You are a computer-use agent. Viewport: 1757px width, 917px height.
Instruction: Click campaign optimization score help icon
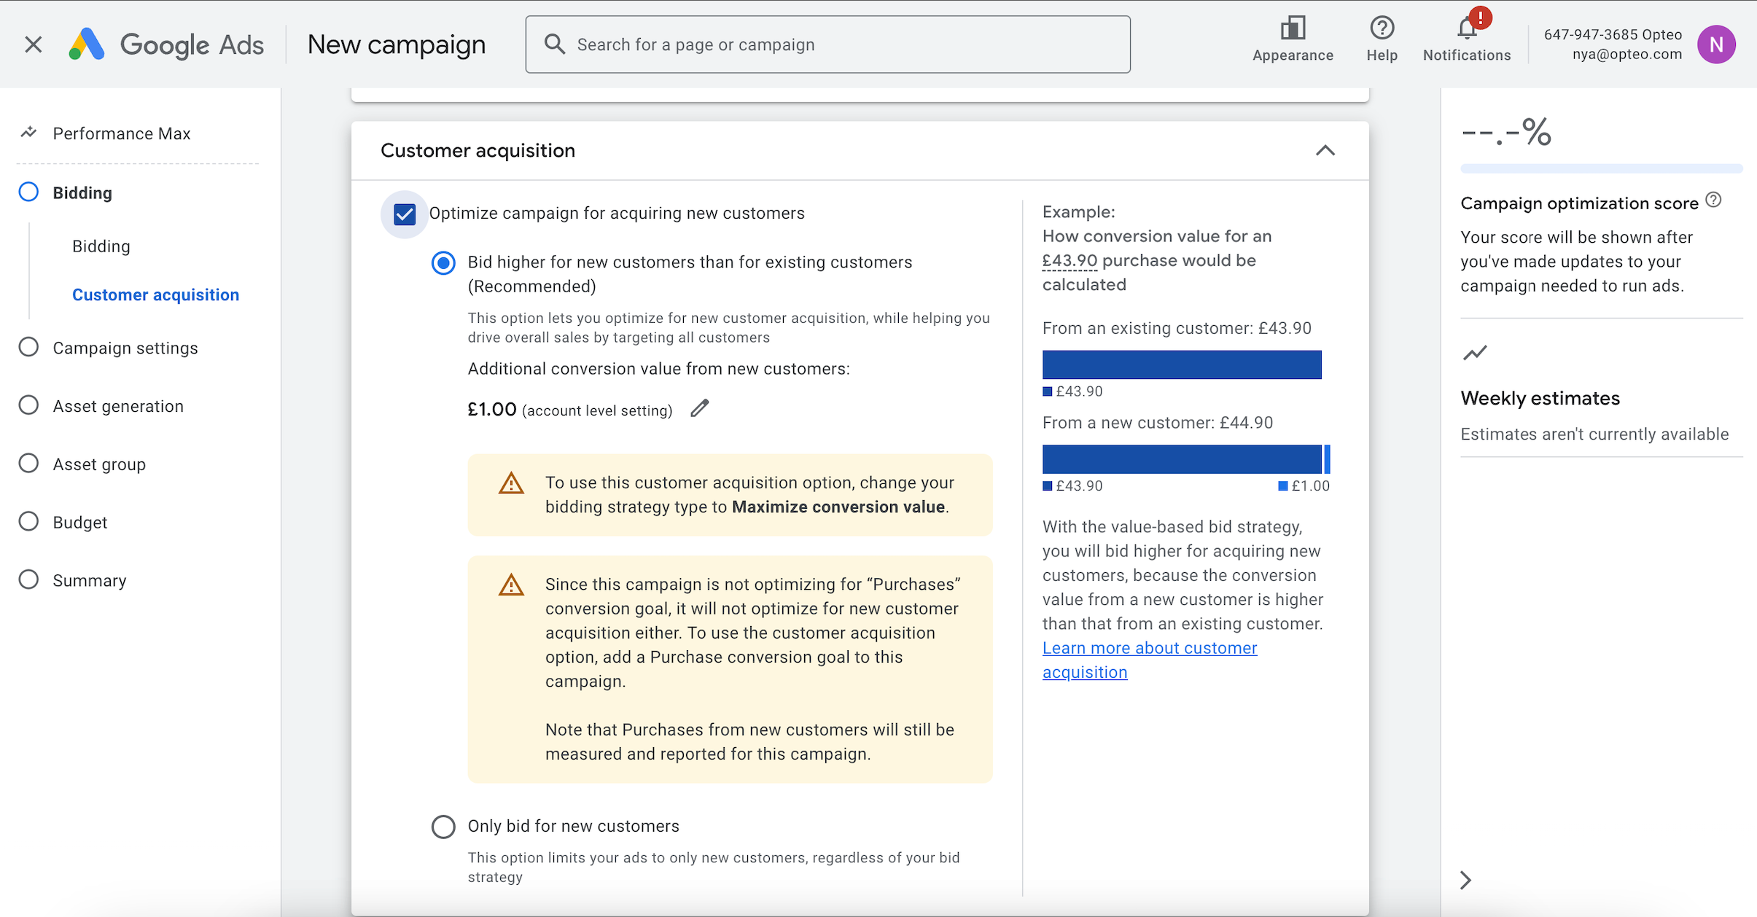point(1714,200)
